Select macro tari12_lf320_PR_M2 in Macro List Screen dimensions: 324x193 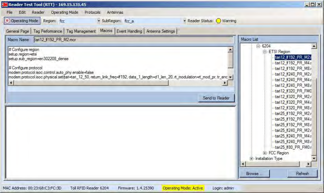[x=293, y=97]
